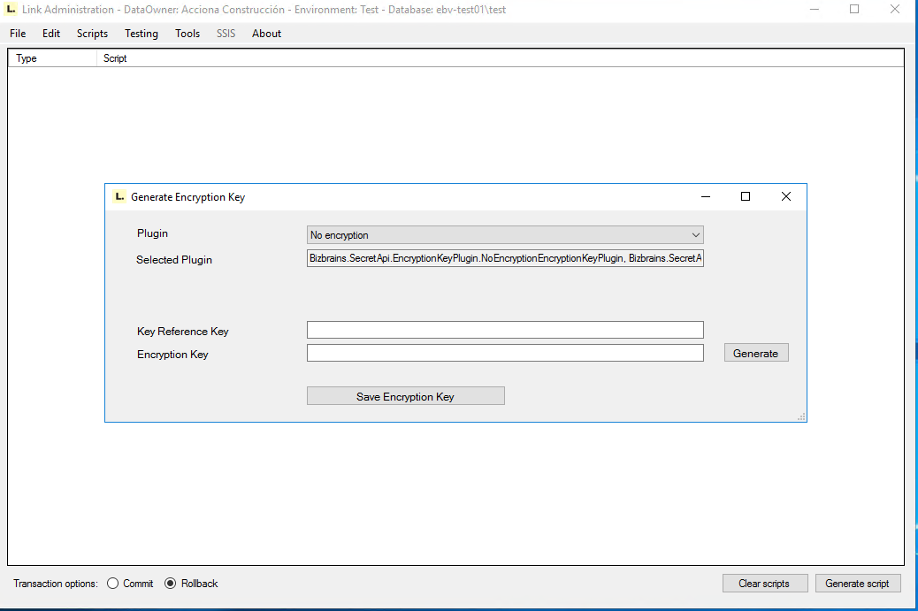
Task: Open the File menu
Action: point(18,34)
